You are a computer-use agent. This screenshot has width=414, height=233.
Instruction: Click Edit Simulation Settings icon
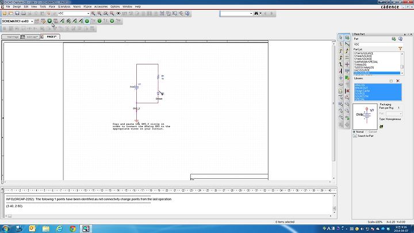tap(43, 21)
